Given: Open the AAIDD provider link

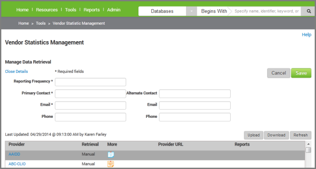Looking at the screenshot, I should point(14,154).
